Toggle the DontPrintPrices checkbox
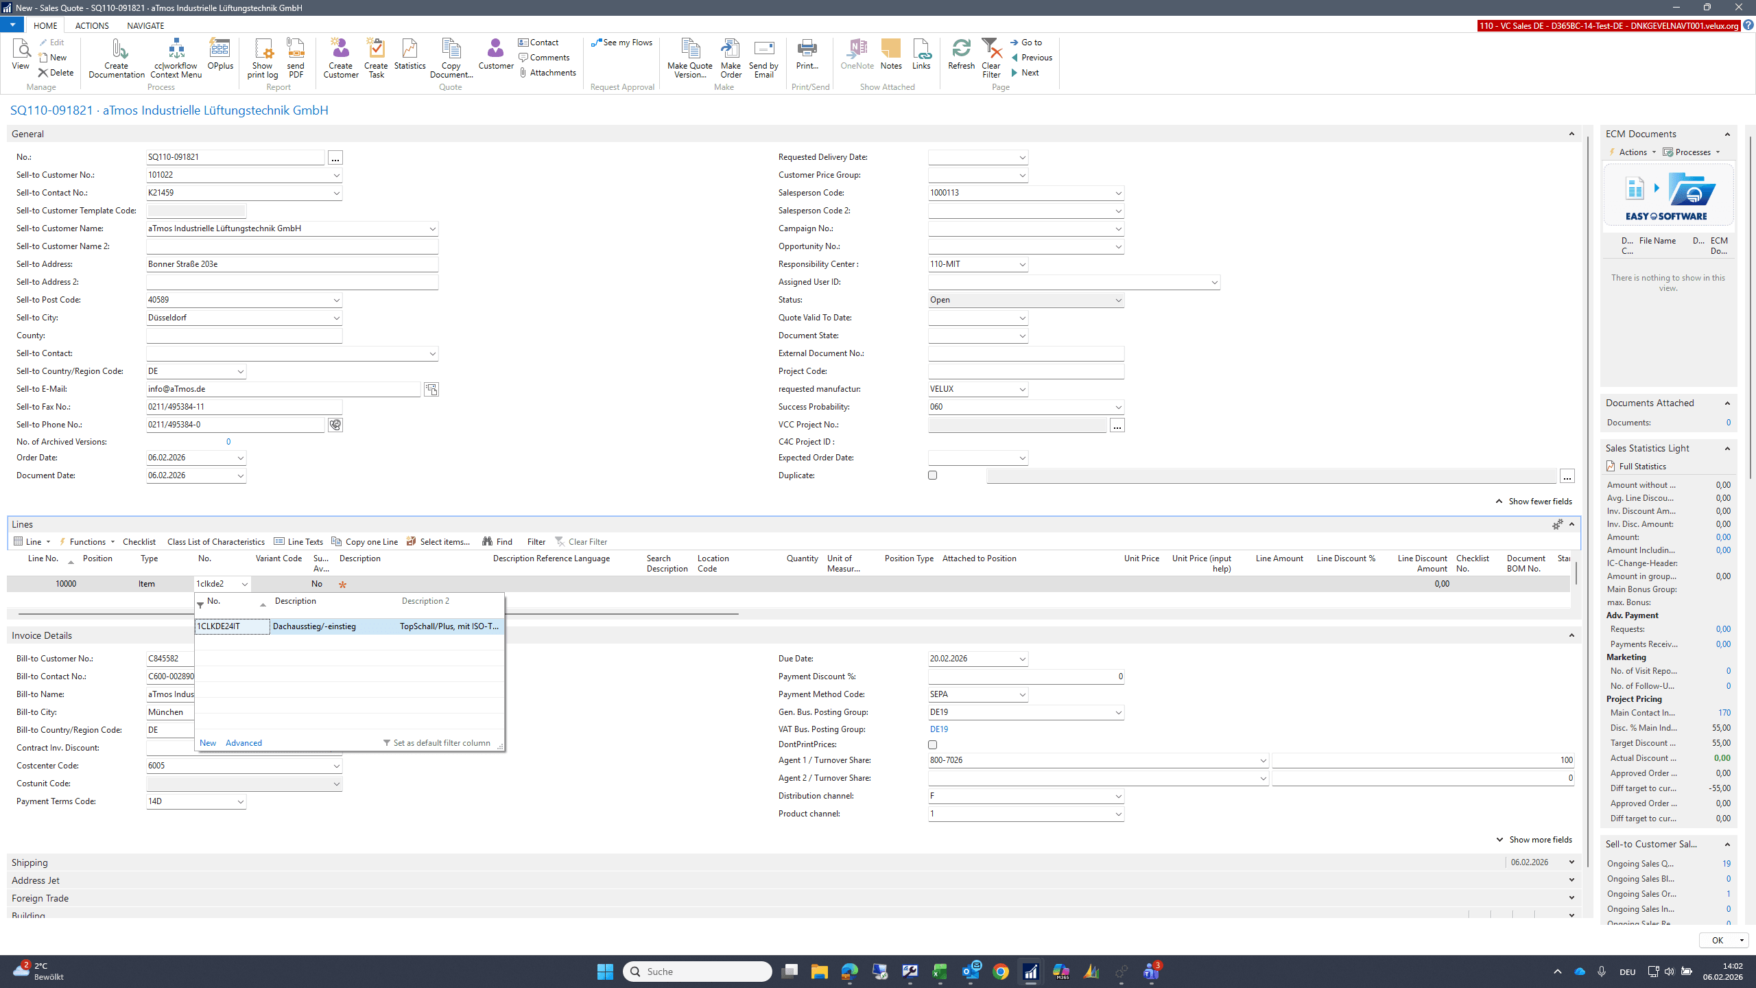Viewport: 1756px width, 988px height. [x=932, y=744]
